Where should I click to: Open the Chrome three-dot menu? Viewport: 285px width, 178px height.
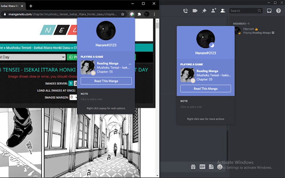[154, 13]
